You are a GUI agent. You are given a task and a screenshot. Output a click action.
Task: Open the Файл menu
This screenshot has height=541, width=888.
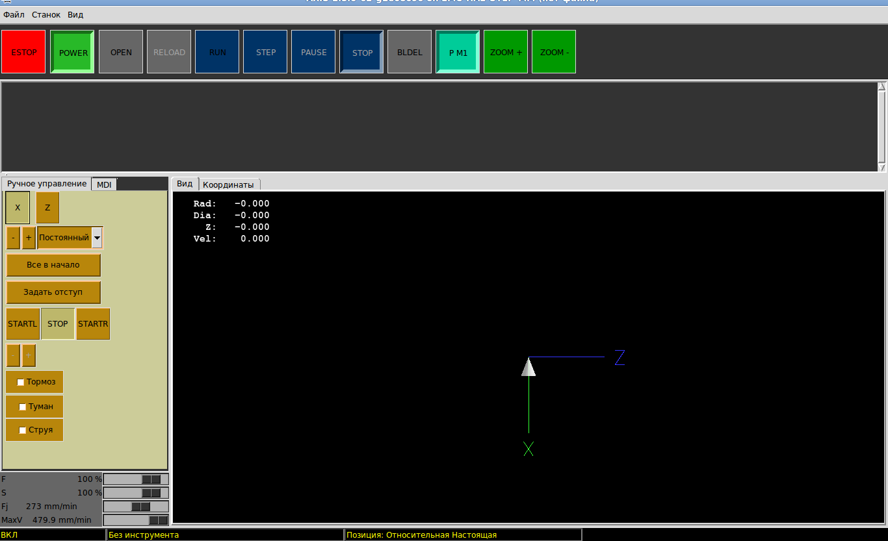(x=14, y=14)
